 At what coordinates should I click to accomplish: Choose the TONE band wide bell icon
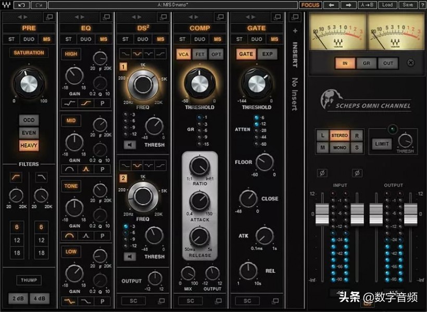coord(69,236)
